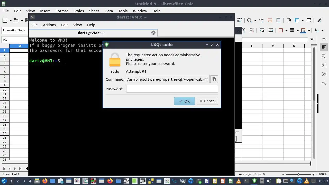The width and height of the screenshot is (329, 185).
Task: Open Headers and Footers toolbar icon
Action: coord(278,21)
